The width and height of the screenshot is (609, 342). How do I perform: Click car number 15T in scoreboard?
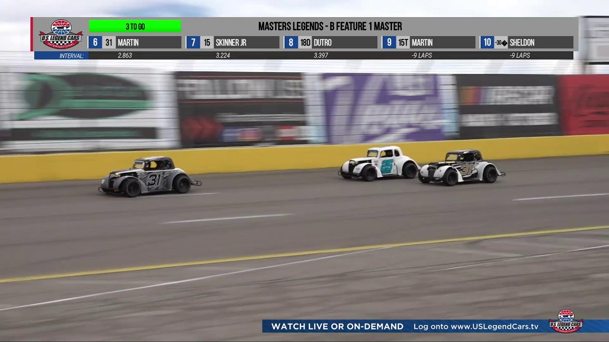click(403, 42)
